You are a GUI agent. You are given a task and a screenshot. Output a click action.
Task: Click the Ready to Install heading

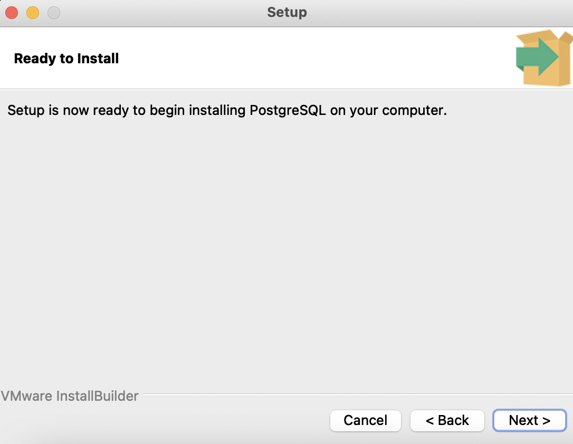(x=66, y=59)
